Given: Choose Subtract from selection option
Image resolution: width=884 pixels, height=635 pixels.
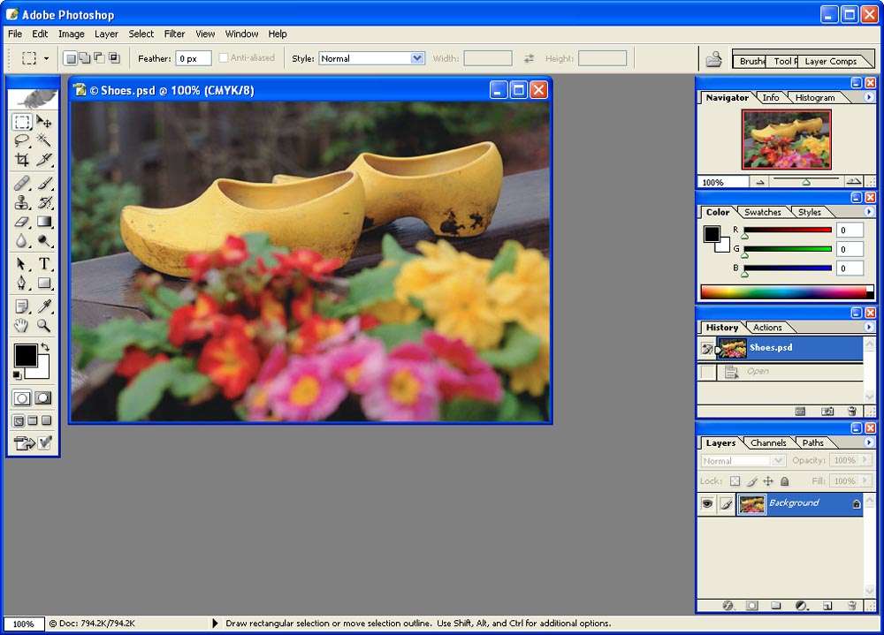Looking at the screenshot, I should tap(99, 58).
